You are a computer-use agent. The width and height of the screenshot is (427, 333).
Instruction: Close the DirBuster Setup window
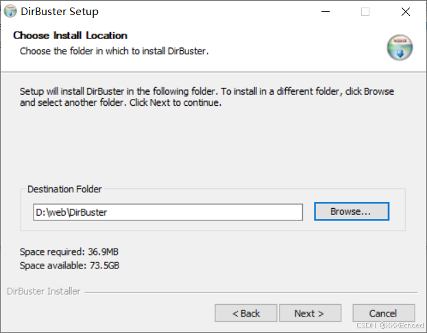[406, 12]
